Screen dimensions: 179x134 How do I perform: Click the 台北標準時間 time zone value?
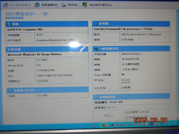click(x=130, y=64)
